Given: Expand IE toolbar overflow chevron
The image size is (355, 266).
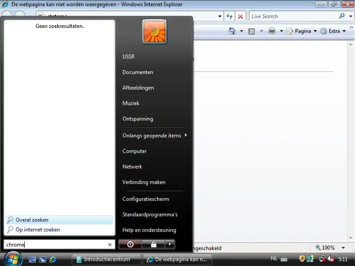Looking at the screenshot, I should coord(351,27).
